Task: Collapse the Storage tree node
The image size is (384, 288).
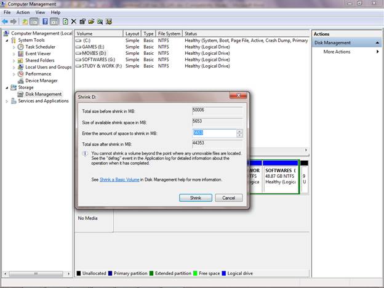Action: 7,87
